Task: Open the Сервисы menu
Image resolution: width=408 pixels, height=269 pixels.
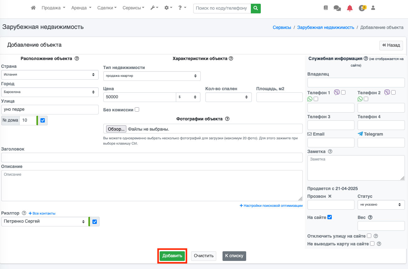Action: point(133,8)
